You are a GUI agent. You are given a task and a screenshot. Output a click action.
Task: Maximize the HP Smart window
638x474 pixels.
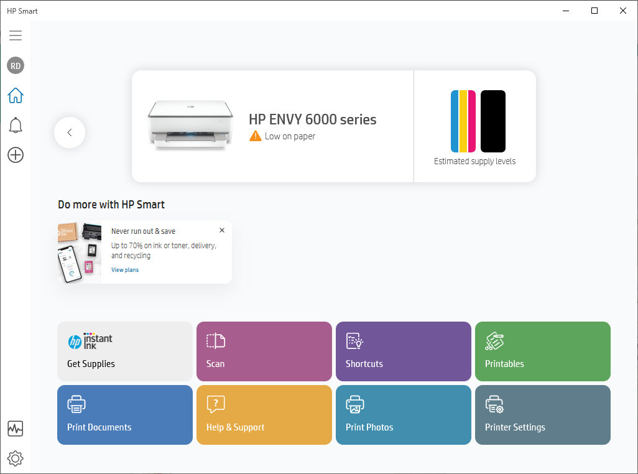click(x=594, y=11)
